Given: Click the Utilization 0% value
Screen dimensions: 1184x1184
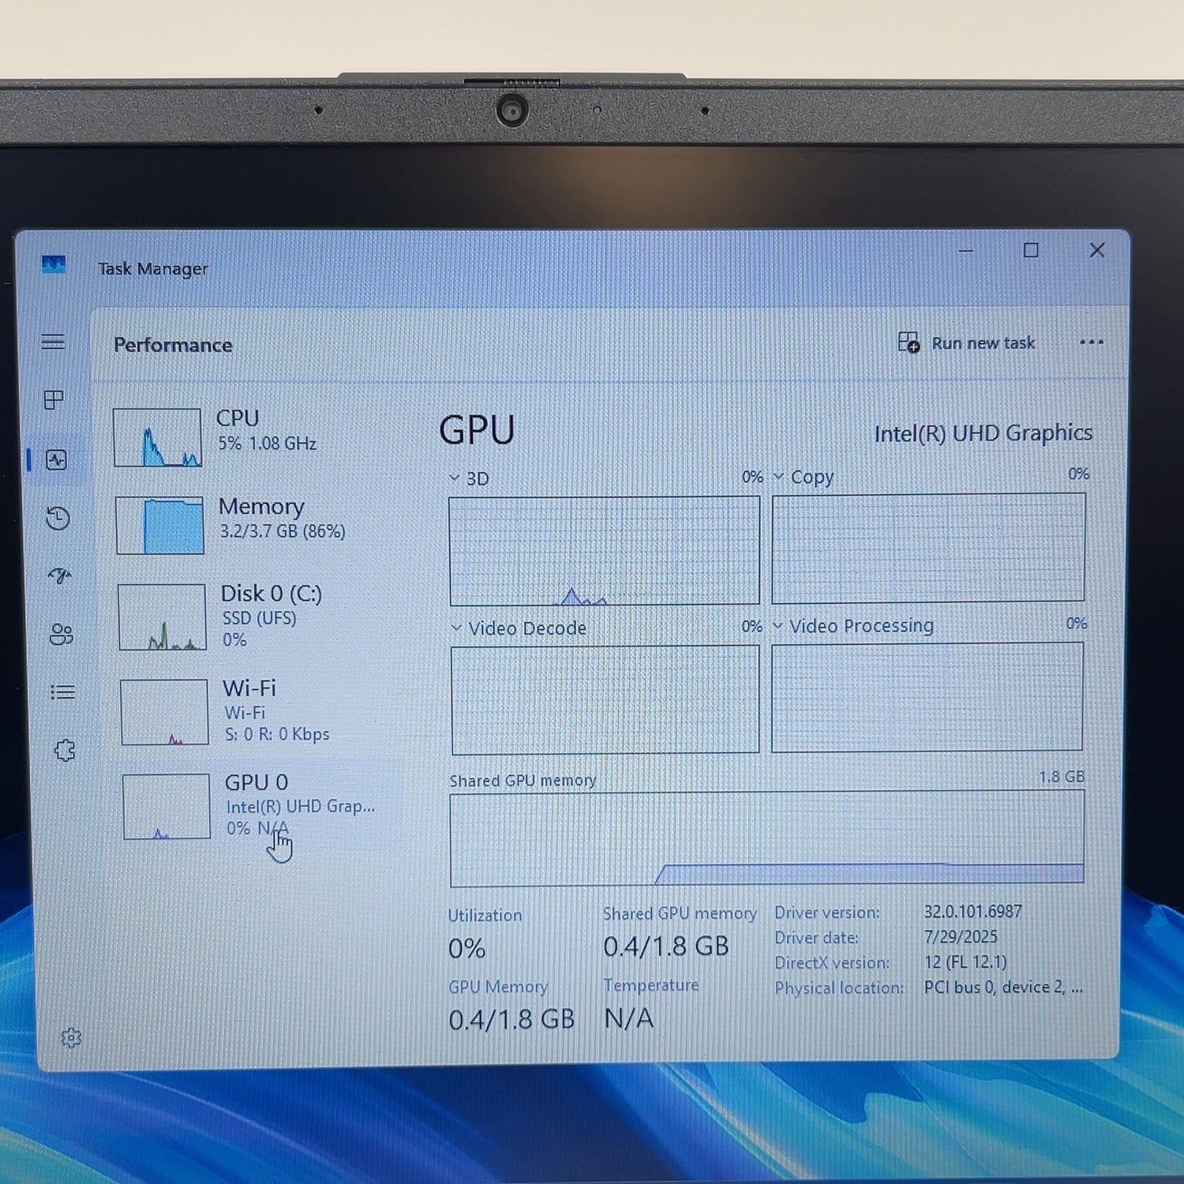Looking at the screenshot, I should pos(466,948).
